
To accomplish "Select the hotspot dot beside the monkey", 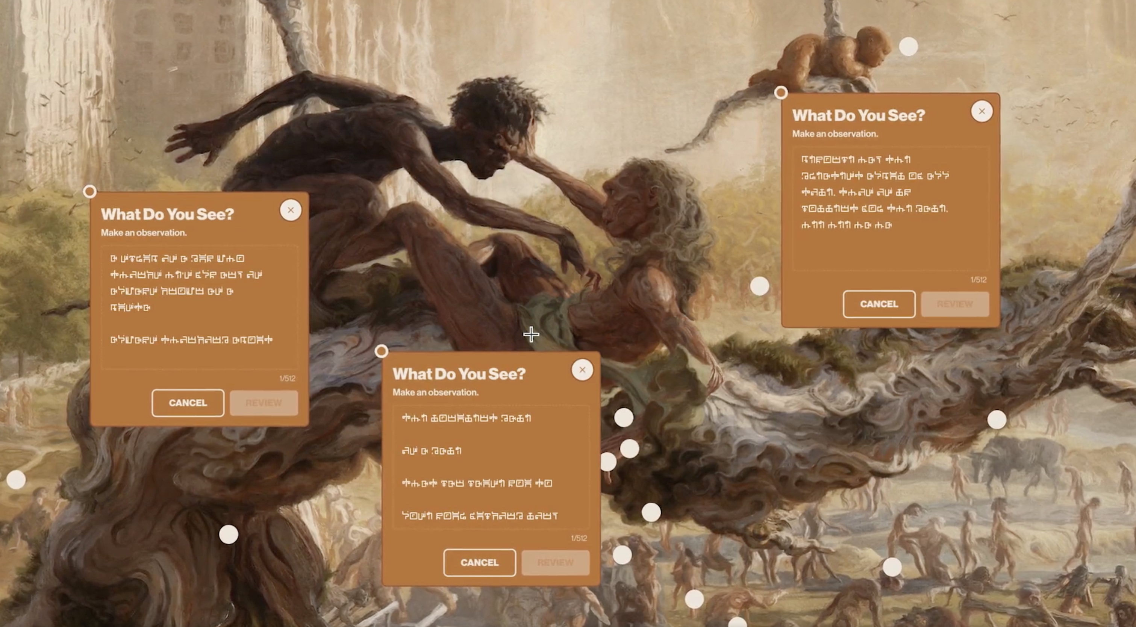I will point(909,46).
